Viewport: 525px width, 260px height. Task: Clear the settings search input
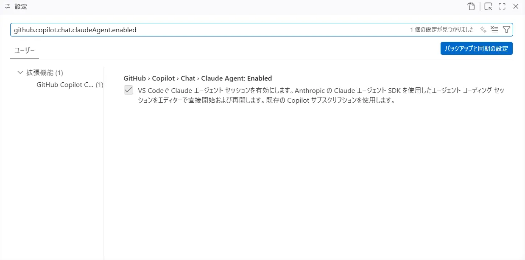click(x=494, y=30)
